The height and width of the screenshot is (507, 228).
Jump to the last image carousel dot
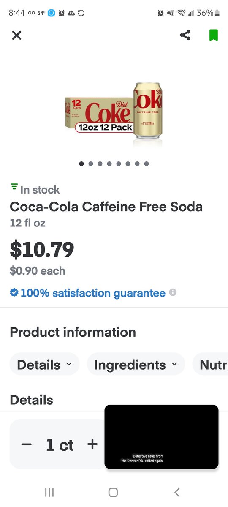click(x=146, y=164)
